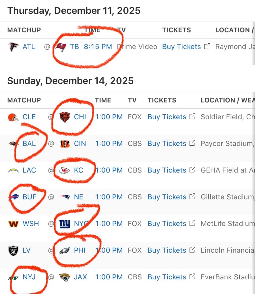Click the Las Vegas Raiders logo

(13, 250)
